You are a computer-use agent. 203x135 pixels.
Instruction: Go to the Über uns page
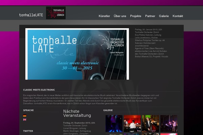click(120, 16)
